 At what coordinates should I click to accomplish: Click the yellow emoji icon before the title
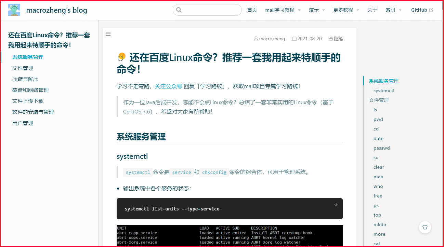click(121, 57)
